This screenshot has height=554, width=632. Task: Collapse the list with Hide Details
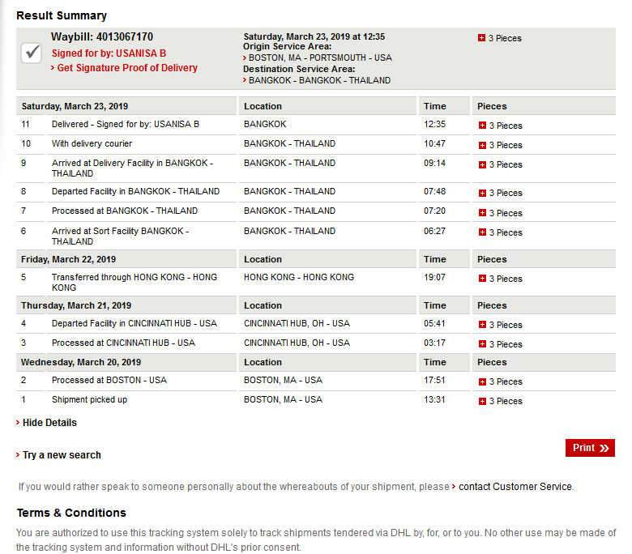point(49,423)
